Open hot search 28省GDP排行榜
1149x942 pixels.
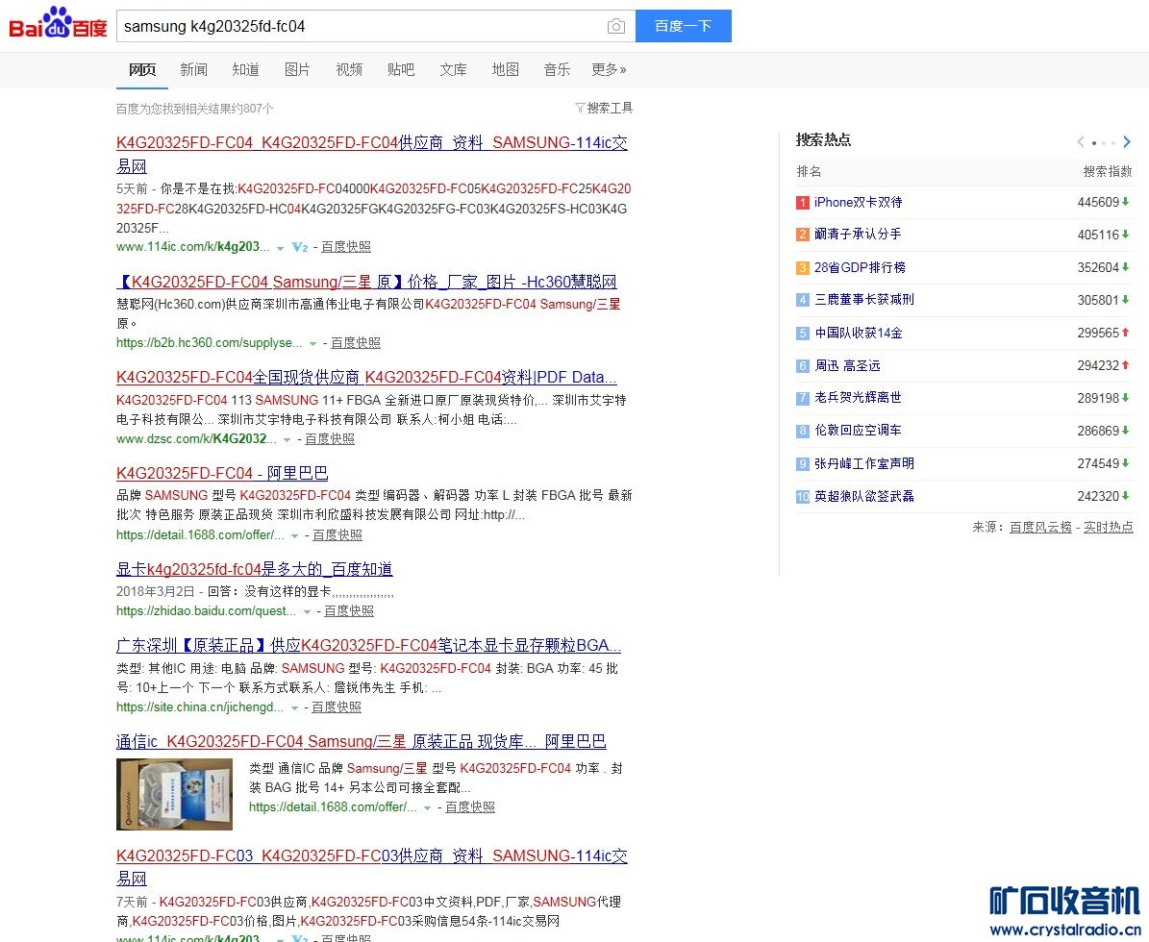[860, 267]
